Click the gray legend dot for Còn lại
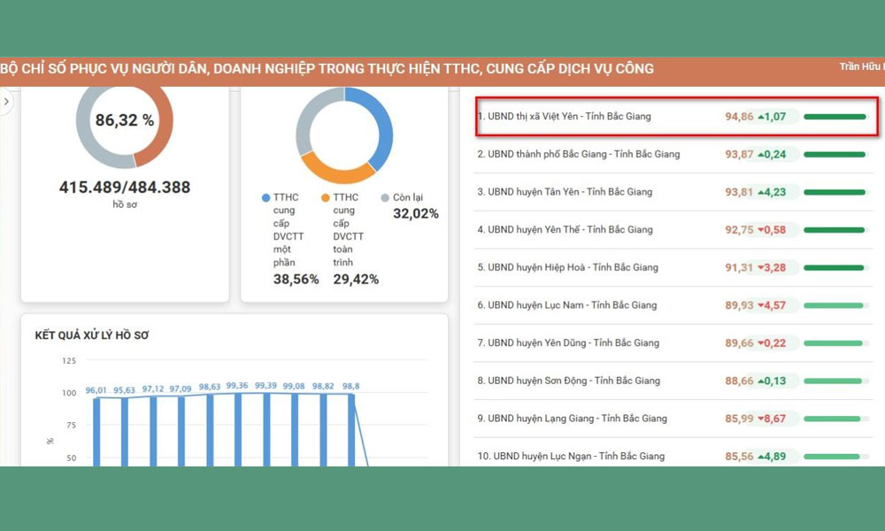This screenshot has width=885, height=531. pos(386,197)
